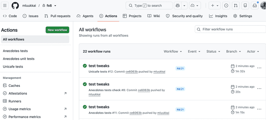Focus the Type / to search box
Screen dimensions: 266x120
click(x=149, y=6)
